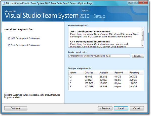Click the Volume column header
Viewport: 151px width, 116px height.
pyautogui.click(x=76, y=73)
